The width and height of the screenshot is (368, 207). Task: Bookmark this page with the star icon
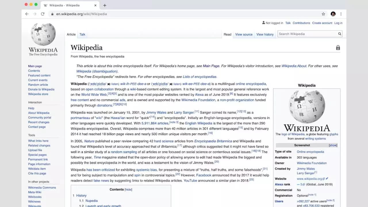[323, 14]
